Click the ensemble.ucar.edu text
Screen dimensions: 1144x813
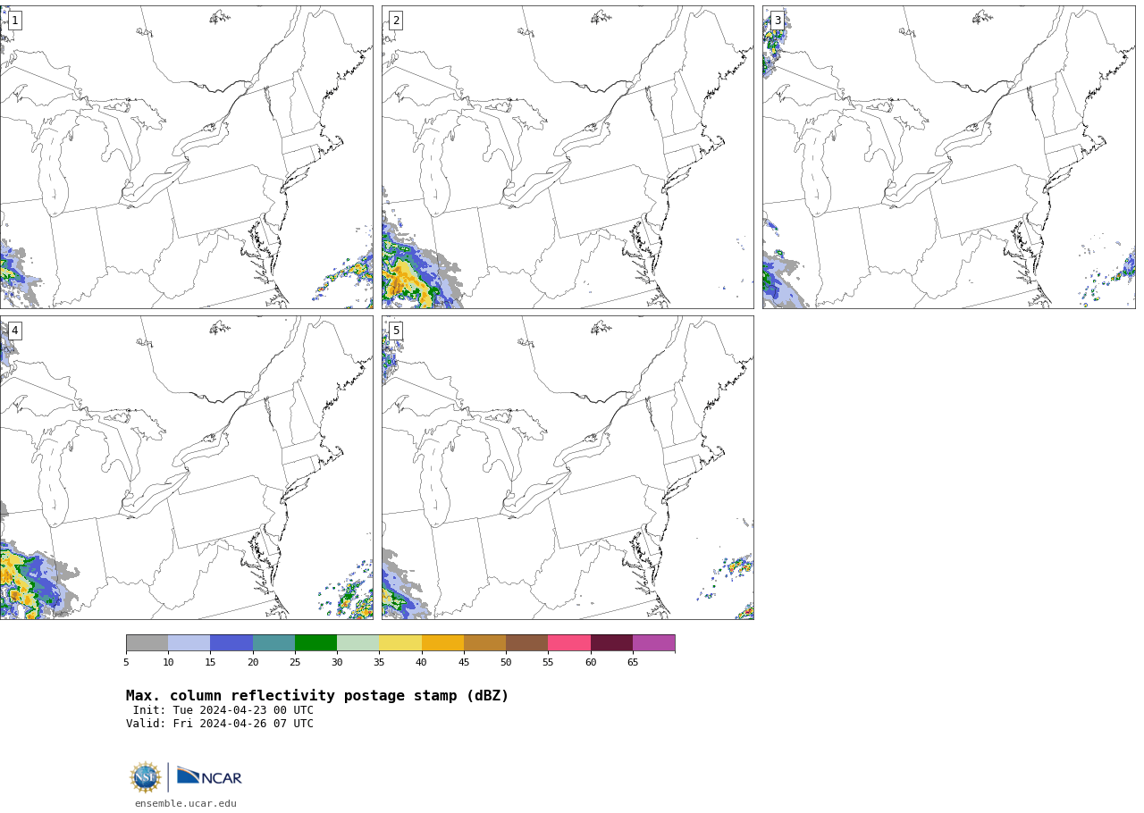tap(186, 804)
